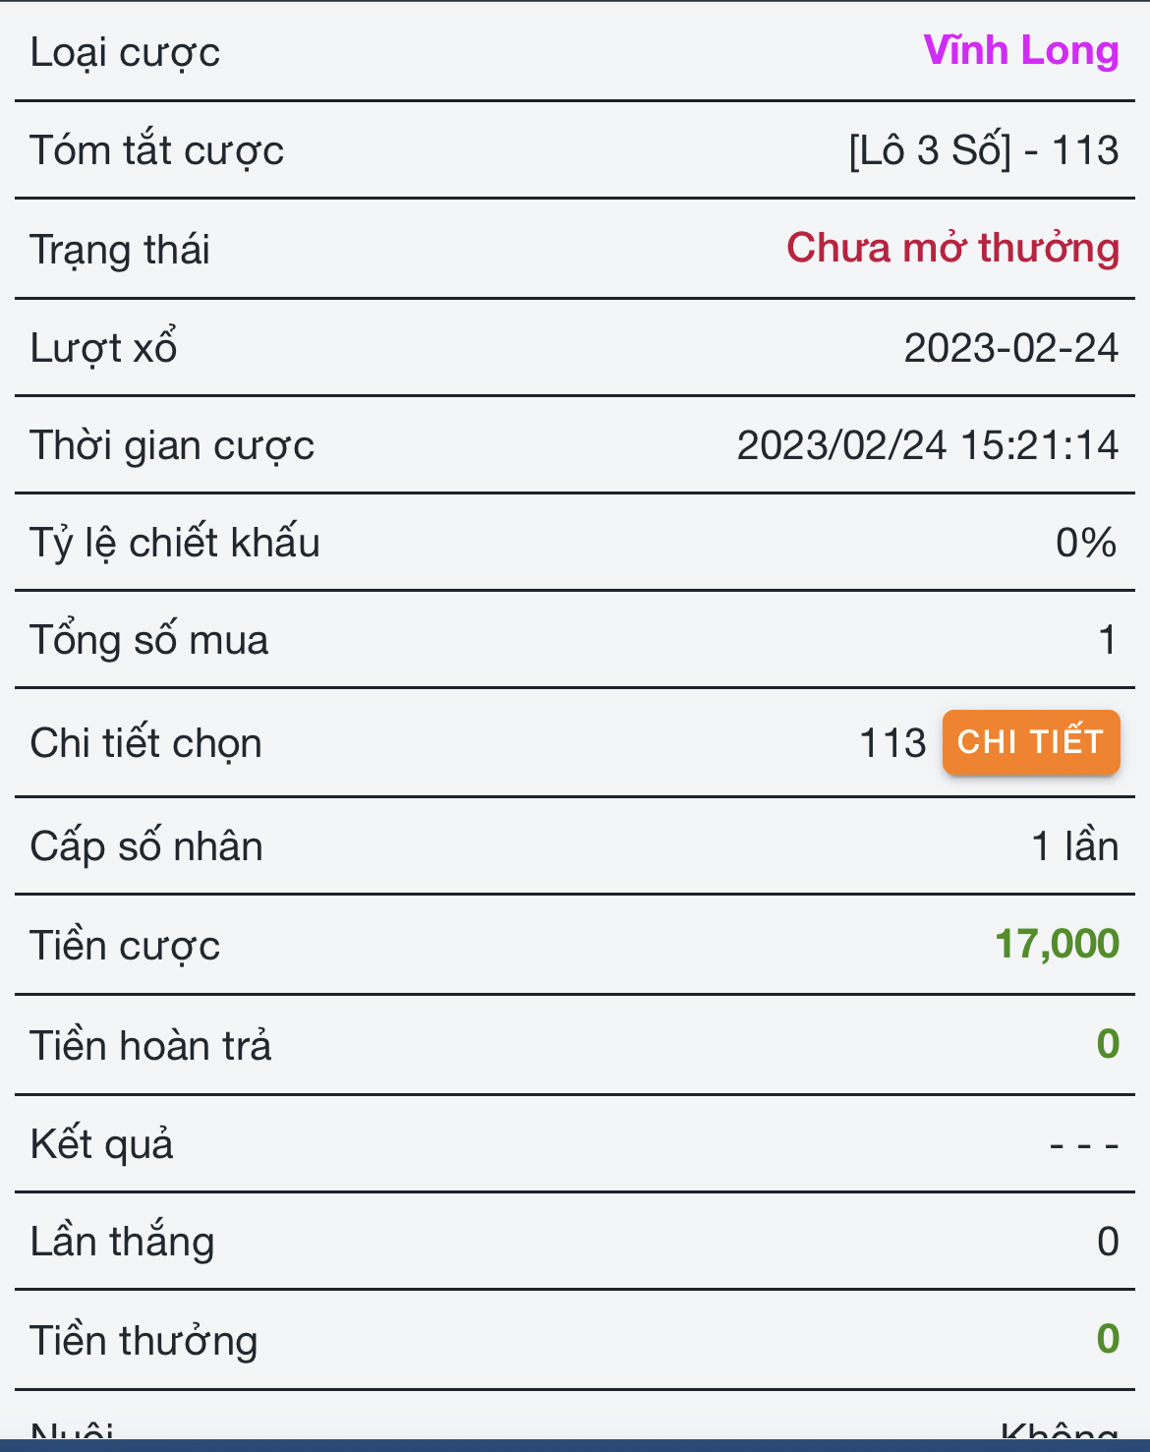Select the red Chưa mở thưởng status
Image resolution: width=1150 pixels, height=1452 pixels.
tap(952, 248)
